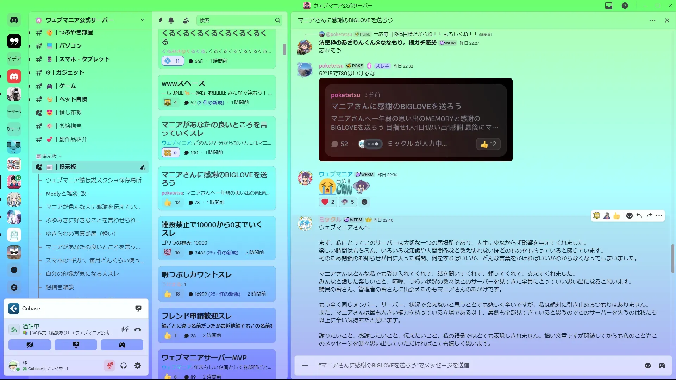Click the 検索 search field
This screenshot has width=676, height=380.
coord(236,20)
